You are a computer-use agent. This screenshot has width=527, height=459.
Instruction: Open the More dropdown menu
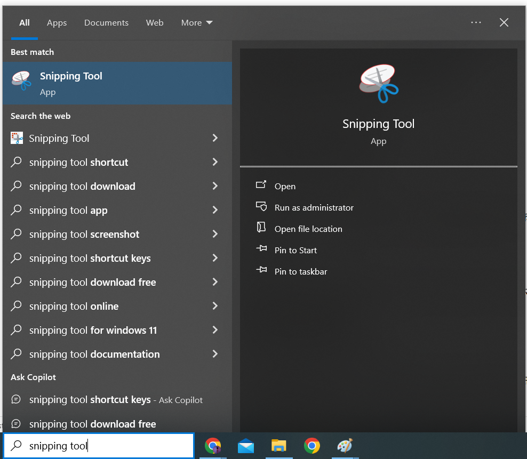point(196,22)
